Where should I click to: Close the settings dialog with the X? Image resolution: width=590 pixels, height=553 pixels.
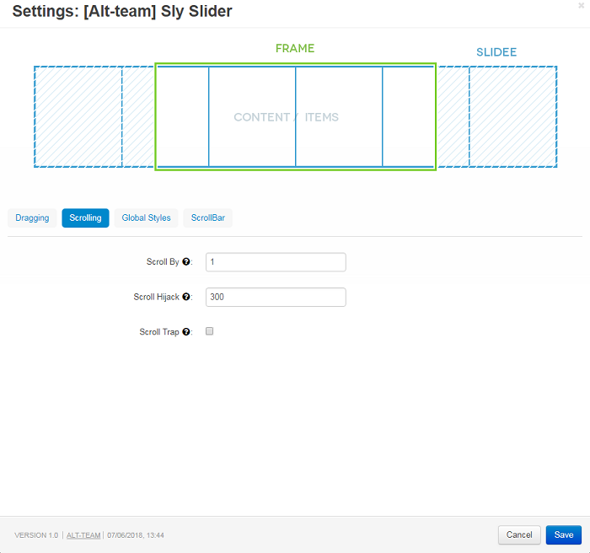pos(581,6)
